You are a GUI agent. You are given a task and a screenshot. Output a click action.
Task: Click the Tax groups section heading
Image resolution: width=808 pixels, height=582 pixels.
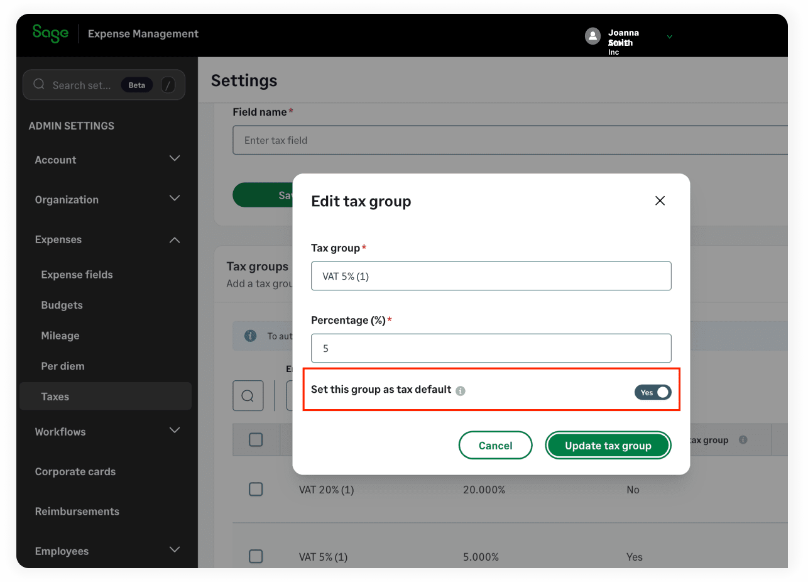258,266
